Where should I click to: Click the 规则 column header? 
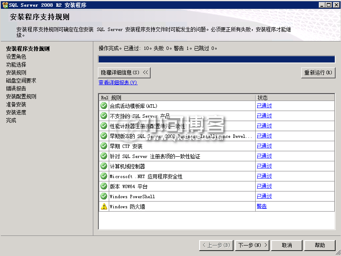click(x=182, y=98)
